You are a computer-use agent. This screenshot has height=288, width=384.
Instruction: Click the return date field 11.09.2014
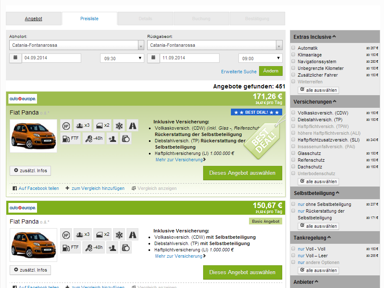pos(190,58)
